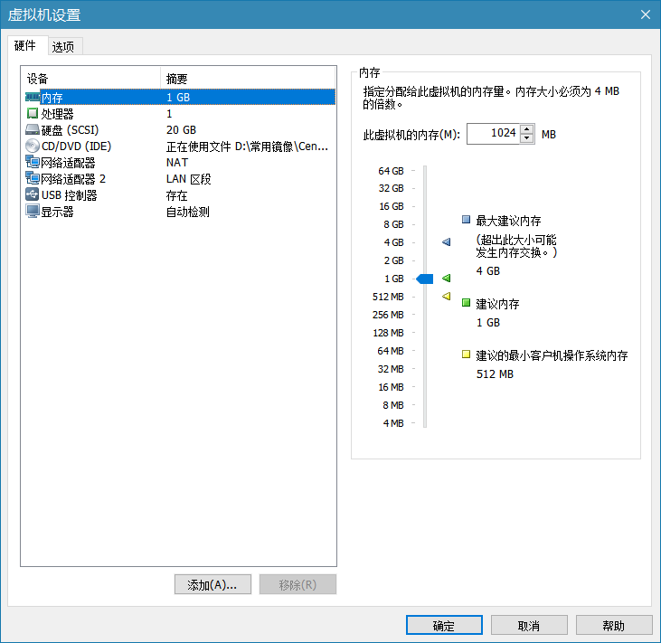Click the 64 GB slider scale label
Image resolution: width=661 pixels, height=643 pixels.
pyautogui.click(x=391, y=171)
